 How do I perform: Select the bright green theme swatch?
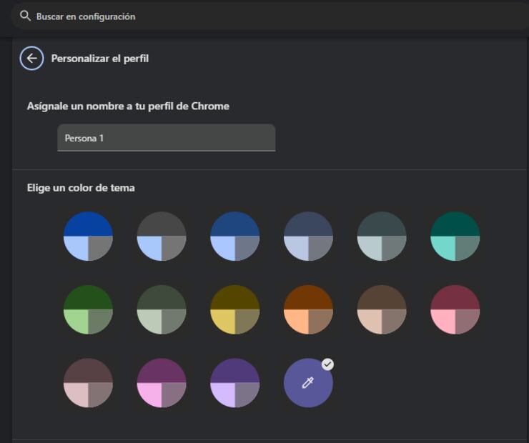(x=88, y=309)
